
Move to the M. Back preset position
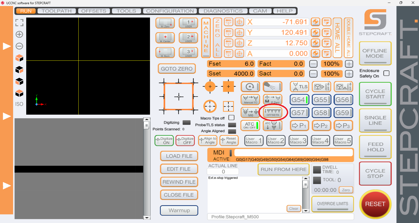click(165, 52)
